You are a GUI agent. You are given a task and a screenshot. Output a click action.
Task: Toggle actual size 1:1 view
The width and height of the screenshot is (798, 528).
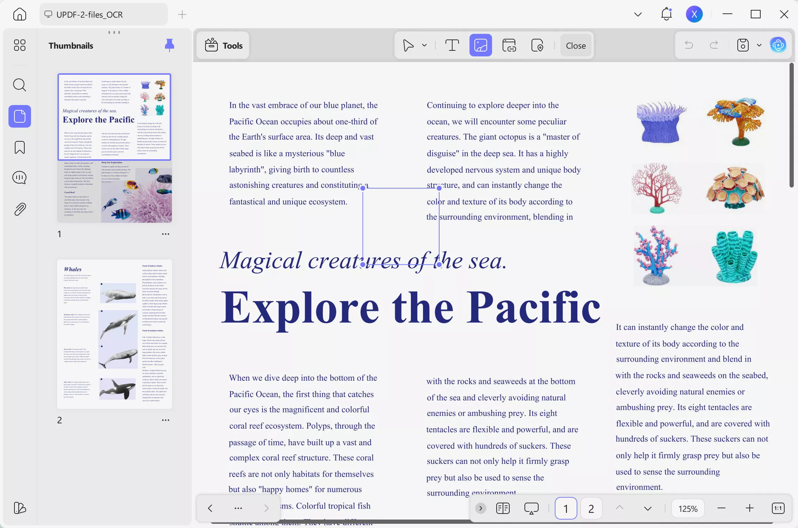[778, 508]
